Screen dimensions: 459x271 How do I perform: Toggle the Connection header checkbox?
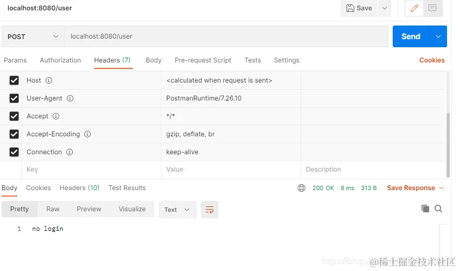pos(14,152)
